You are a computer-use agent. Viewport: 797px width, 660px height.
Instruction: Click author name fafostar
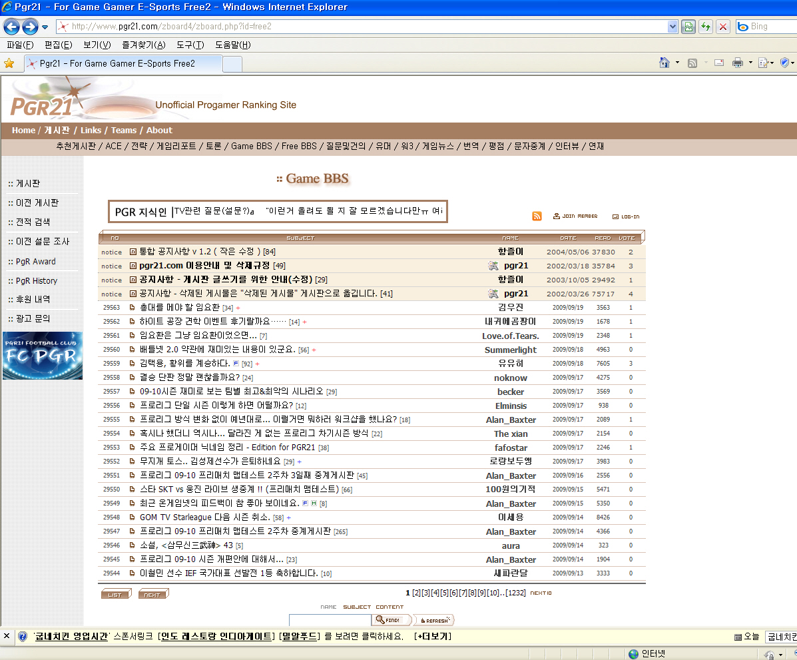[x=511, y=448]
